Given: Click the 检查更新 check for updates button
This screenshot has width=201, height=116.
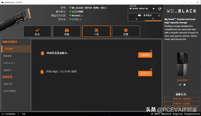Looking at the screenshot, I should pyautogui.click(x=145, y=55).
